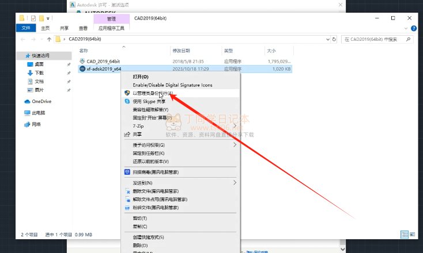The image size is (423, 253).
Task: Go back with the Back arrow
Action: pos(23,39)
